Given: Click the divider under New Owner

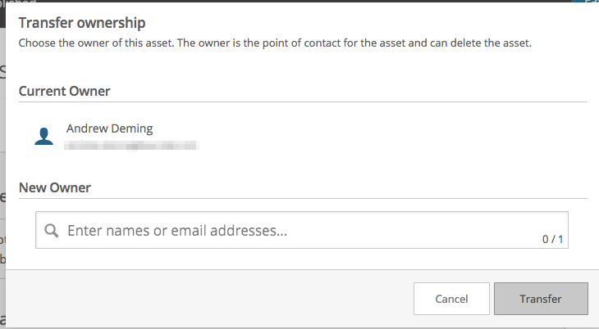Looking at the screenshot, I should coord(303,198).
